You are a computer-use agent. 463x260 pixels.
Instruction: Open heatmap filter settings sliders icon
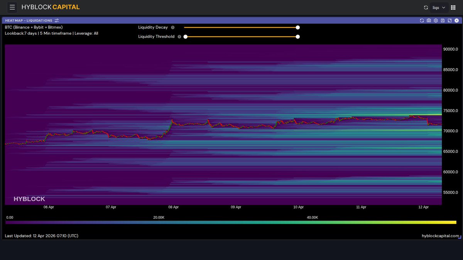click(57, 20)
